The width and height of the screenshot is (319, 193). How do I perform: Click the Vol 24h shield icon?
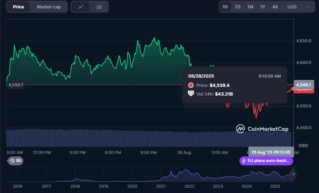pyautogui.click(x=191, y=94)
